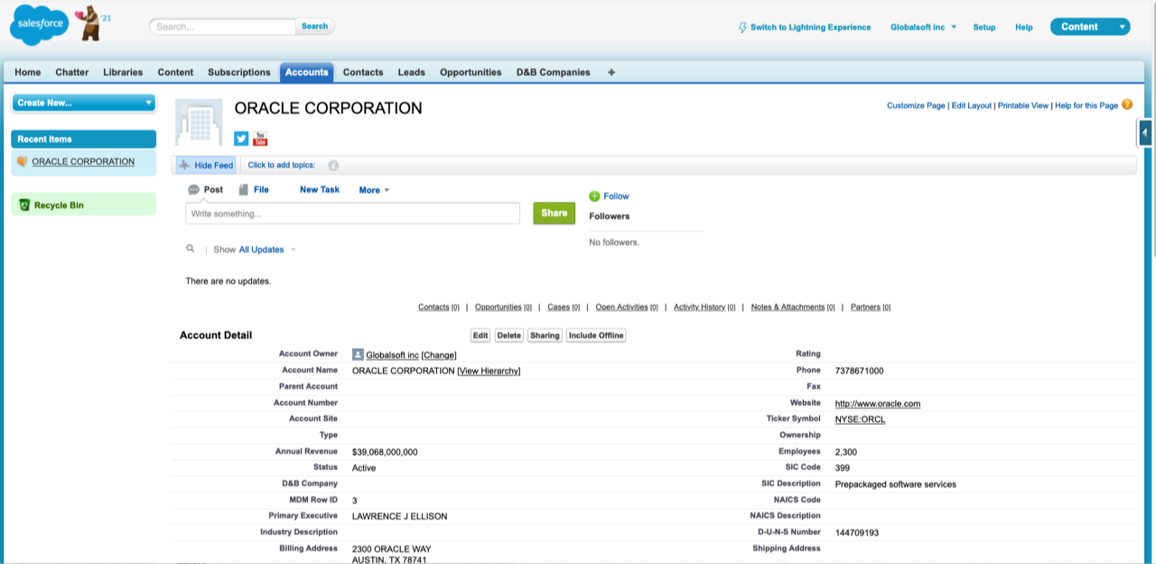Click the feed search magnifier icon

tap(191, 249)
